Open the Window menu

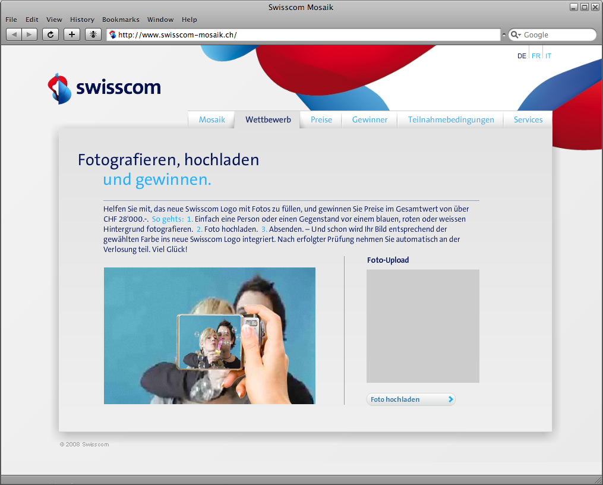(x=160, y=20)
